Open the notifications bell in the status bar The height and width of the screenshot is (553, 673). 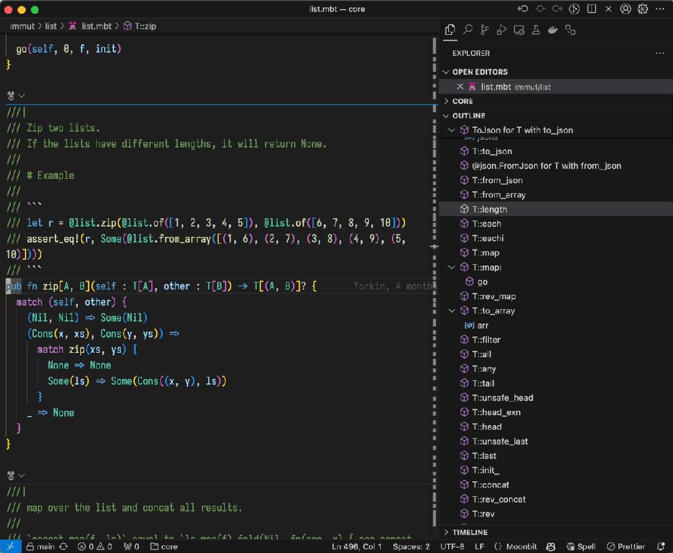[661, 547]
